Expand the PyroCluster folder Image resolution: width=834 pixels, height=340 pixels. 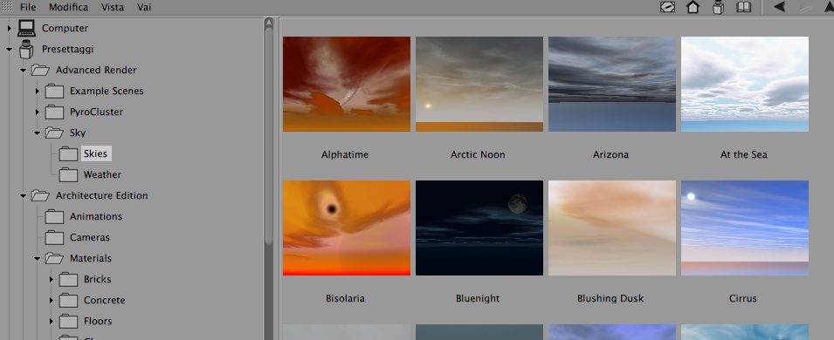pyautogui.click(x=38, y=112)
